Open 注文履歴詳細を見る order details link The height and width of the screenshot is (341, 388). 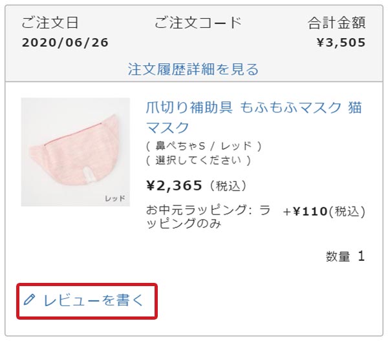[193, 69]
